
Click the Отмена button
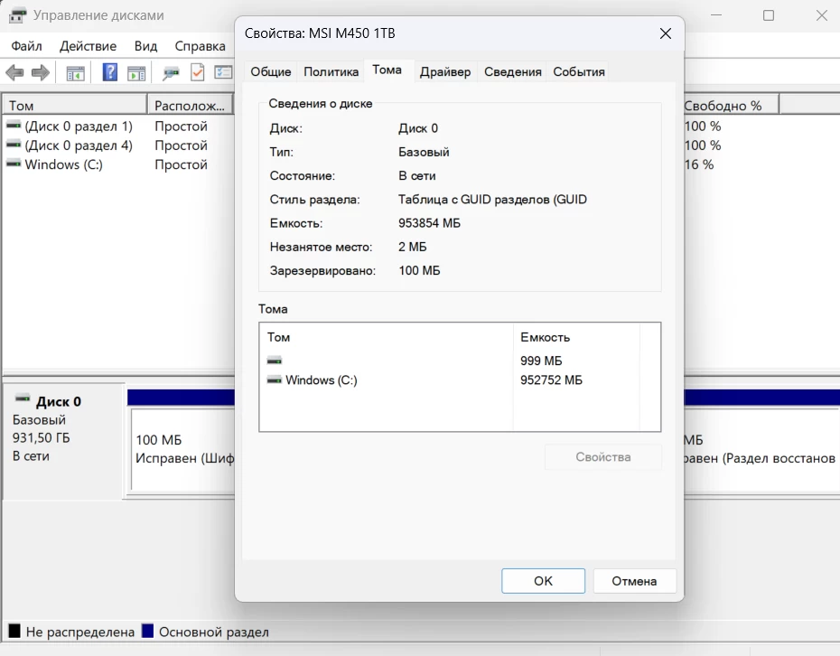click(633, 581)
